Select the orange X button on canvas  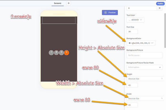tap(67, 53)
